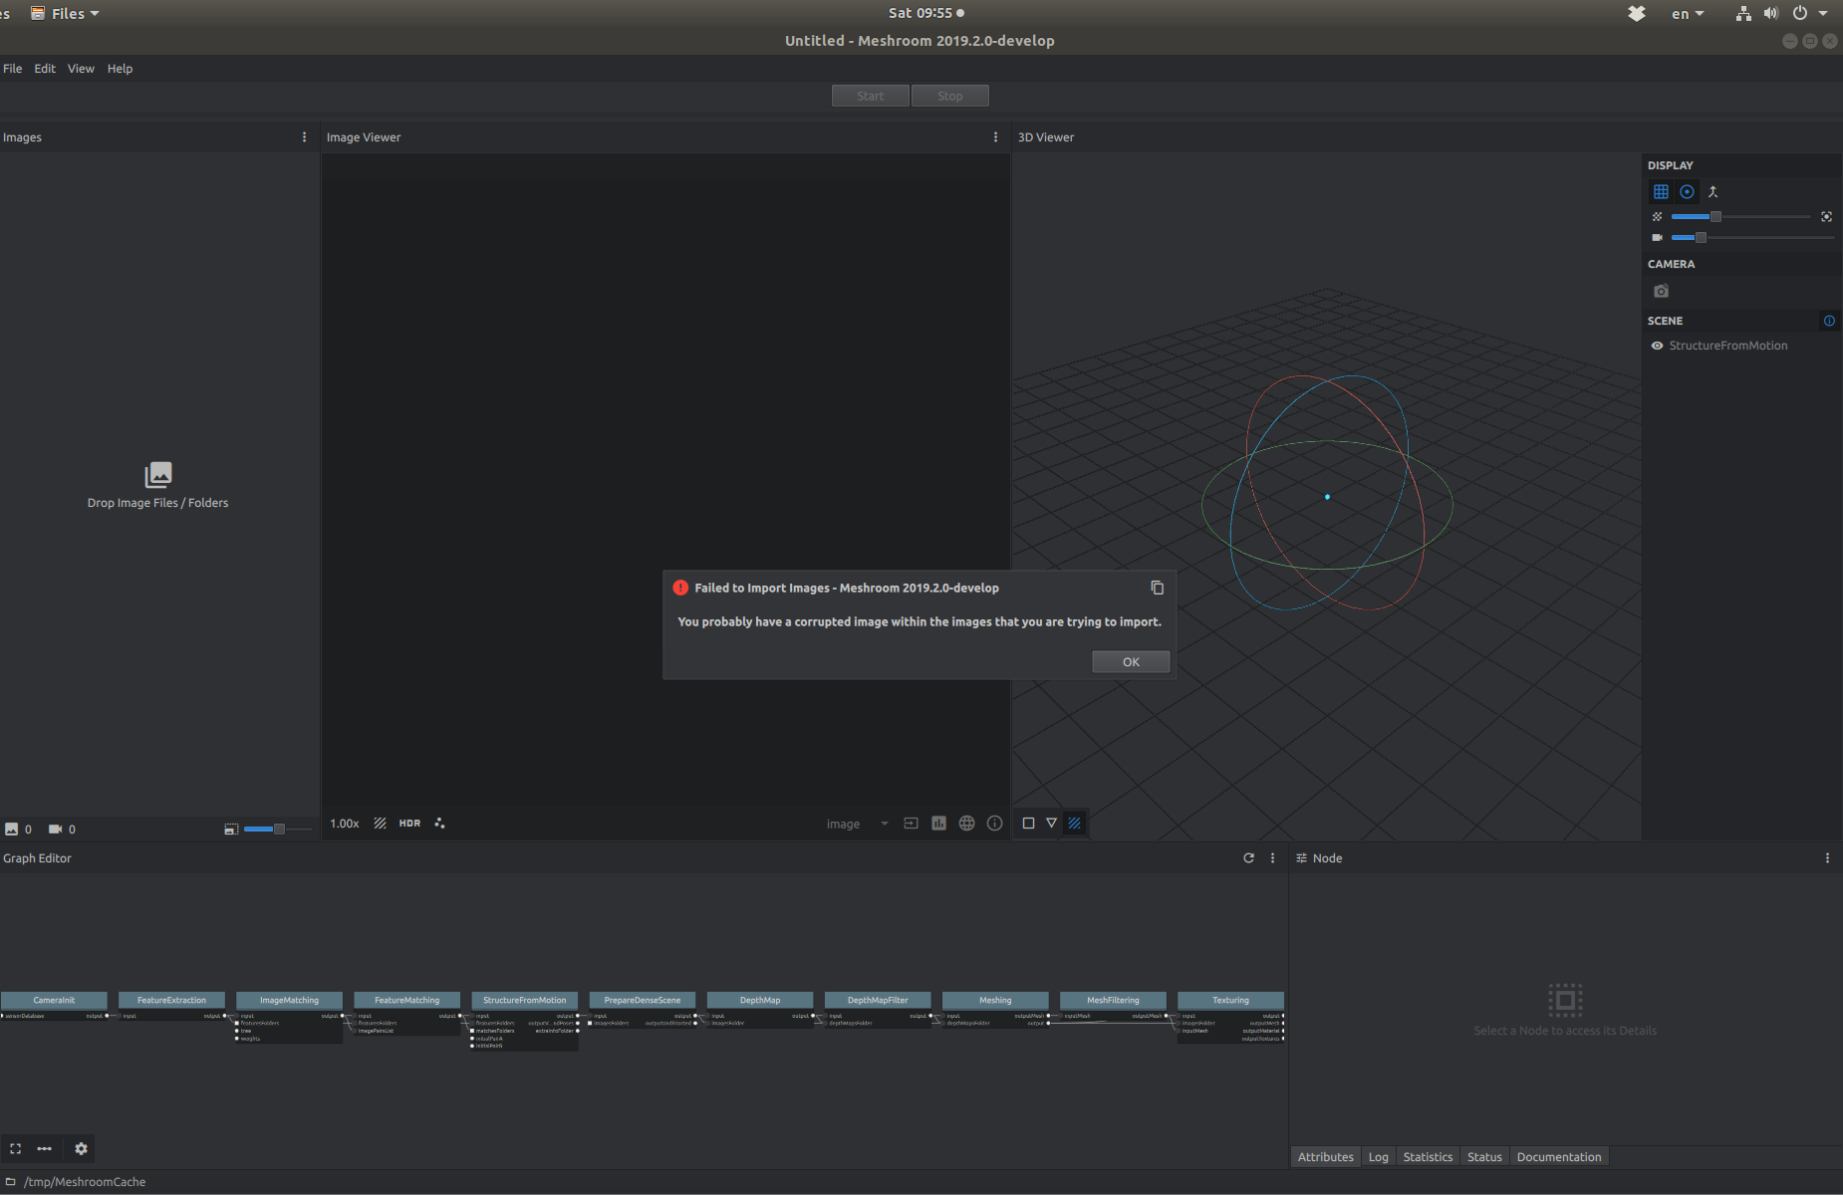Open the Graph Editor options menu
Screen dimensions: 1843x1195
tap(1272, 858)
